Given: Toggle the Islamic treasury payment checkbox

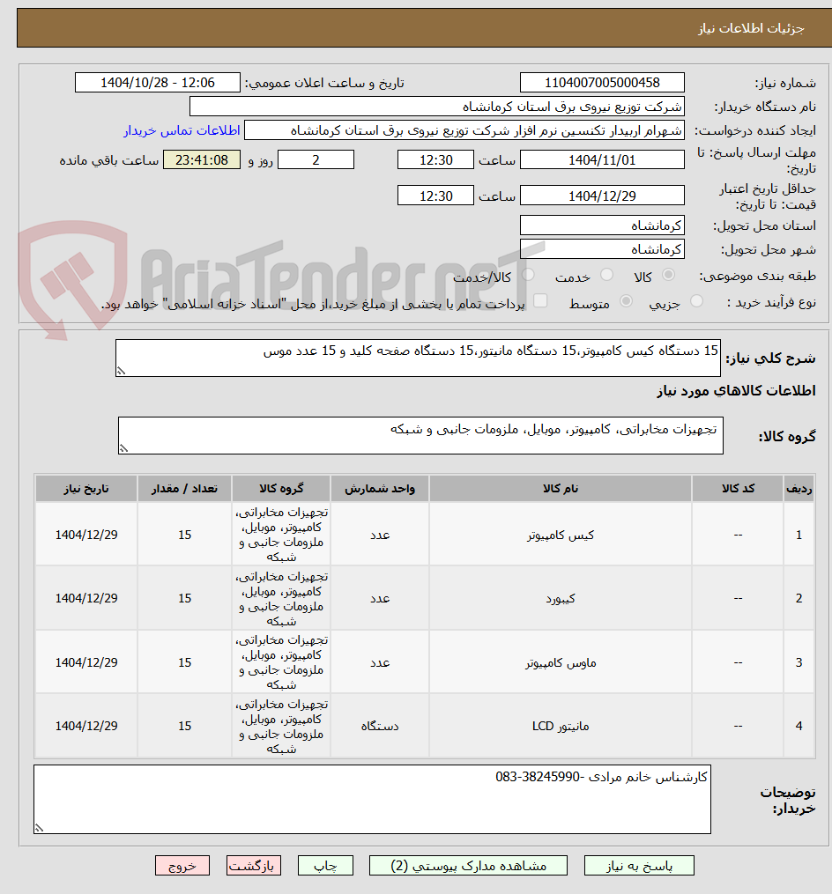Looking at the screenshot, I should [539, 301].
